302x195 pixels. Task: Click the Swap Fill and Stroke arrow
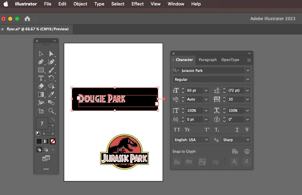[x=53, y=120]
